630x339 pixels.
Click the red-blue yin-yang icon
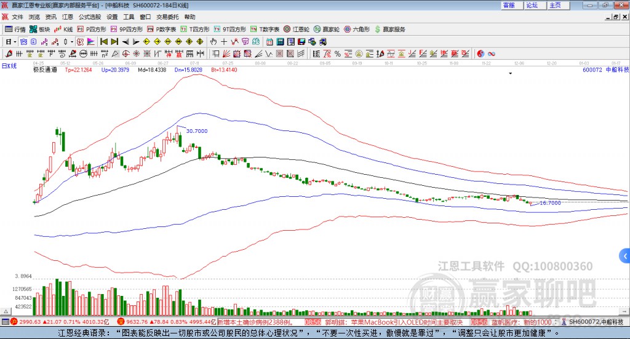pyautogui.click(x=480, y=54)
